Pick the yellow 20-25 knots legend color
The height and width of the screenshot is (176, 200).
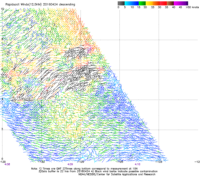(x=149, y=3)
